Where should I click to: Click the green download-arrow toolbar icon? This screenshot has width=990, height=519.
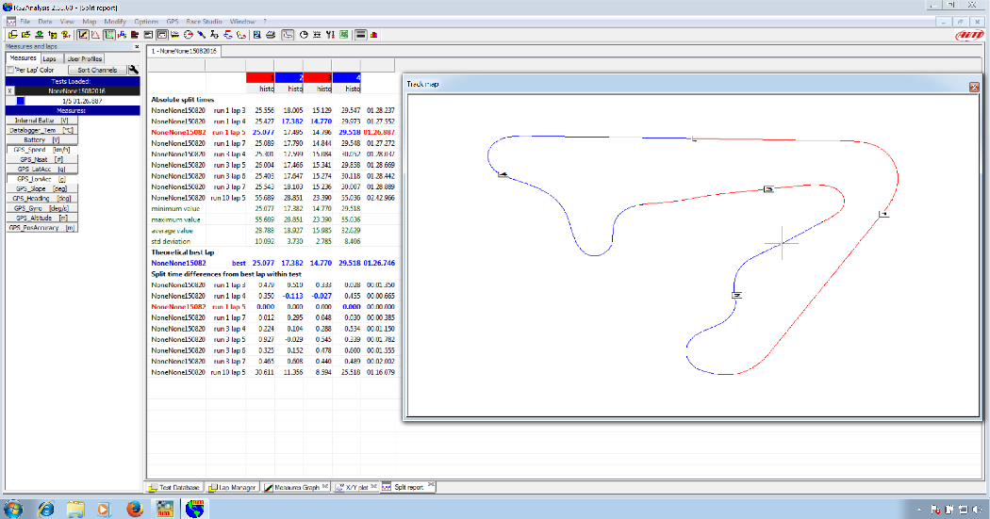click(x=39, y=35)
